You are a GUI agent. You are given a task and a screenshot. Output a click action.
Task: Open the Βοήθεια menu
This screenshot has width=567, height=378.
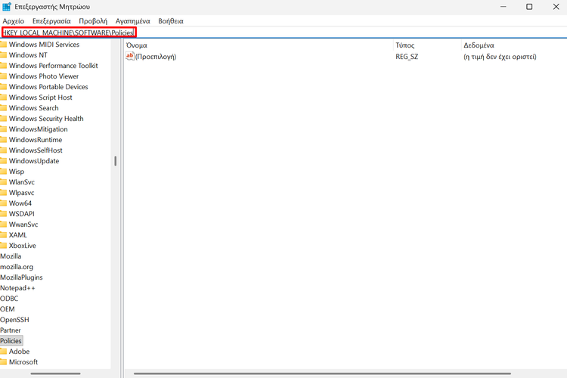tap(171, 21)
